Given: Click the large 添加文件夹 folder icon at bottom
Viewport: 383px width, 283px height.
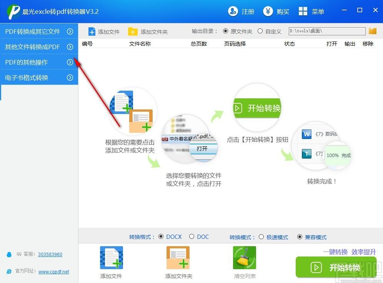Looking at the screenshot, I should tap(178, 257).
